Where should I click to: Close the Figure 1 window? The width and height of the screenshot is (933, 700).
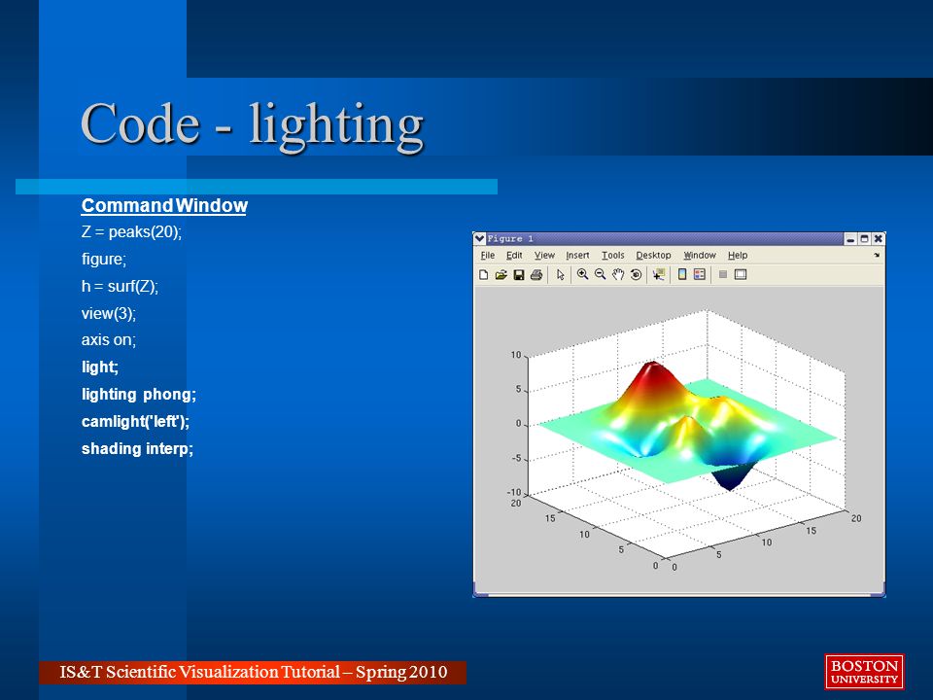[x=879, y=239]
